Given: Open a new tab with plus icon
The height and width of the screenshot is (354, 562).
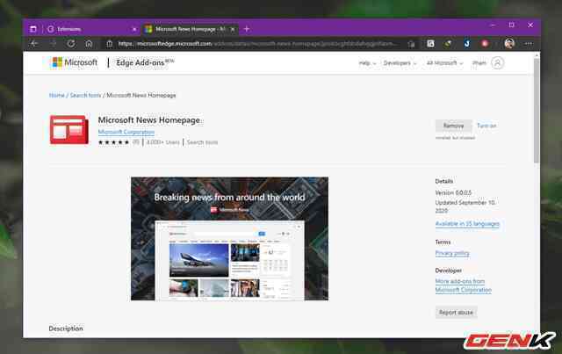Looking at the screenshot, I should [247, 29].
